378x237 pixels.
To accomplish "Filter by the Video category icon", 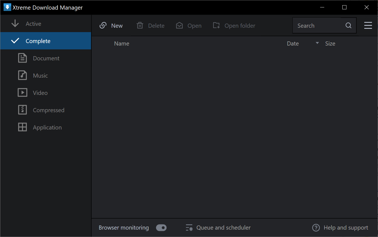I will (x=22, y=93).
